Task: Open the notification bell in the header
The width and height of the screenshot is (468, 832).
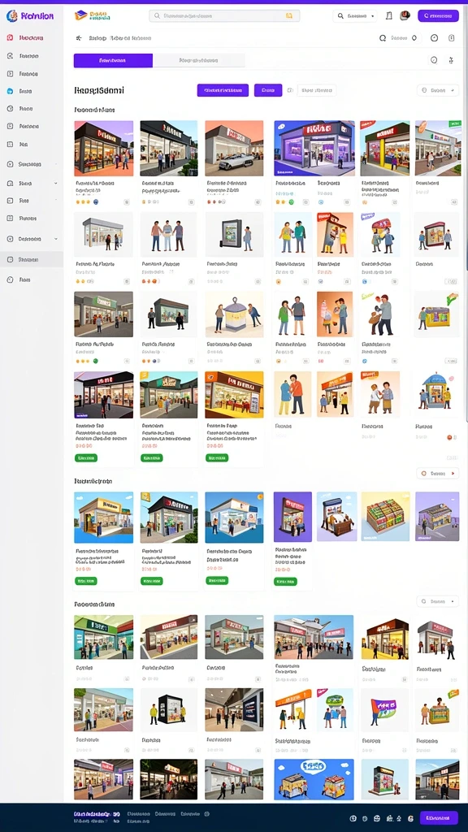Action: click(x=389, y=16)
